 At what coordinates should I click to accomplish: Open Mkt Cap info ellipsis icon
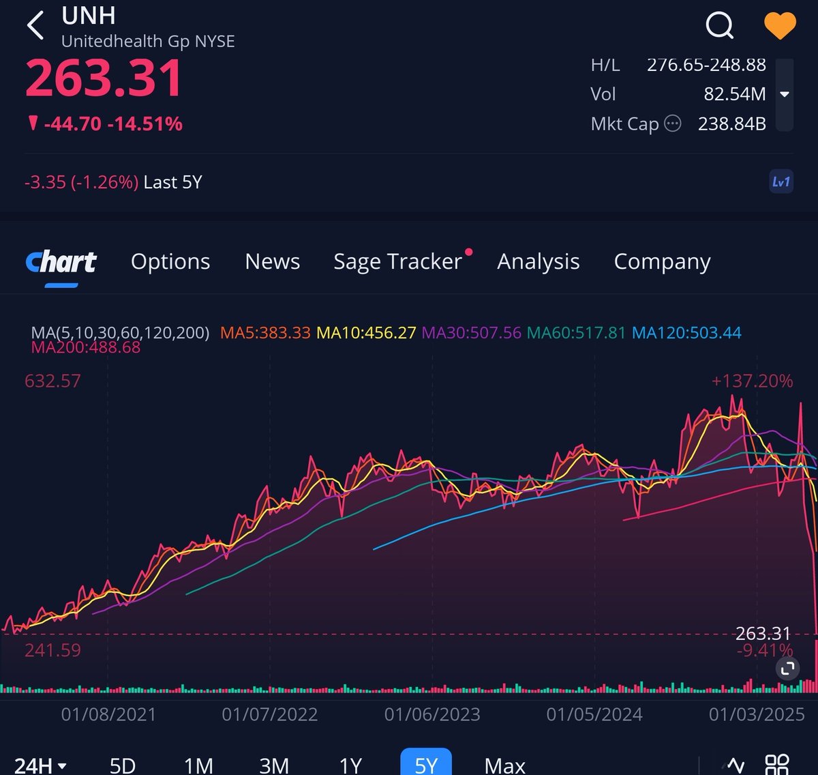click(x=672, y=123)
